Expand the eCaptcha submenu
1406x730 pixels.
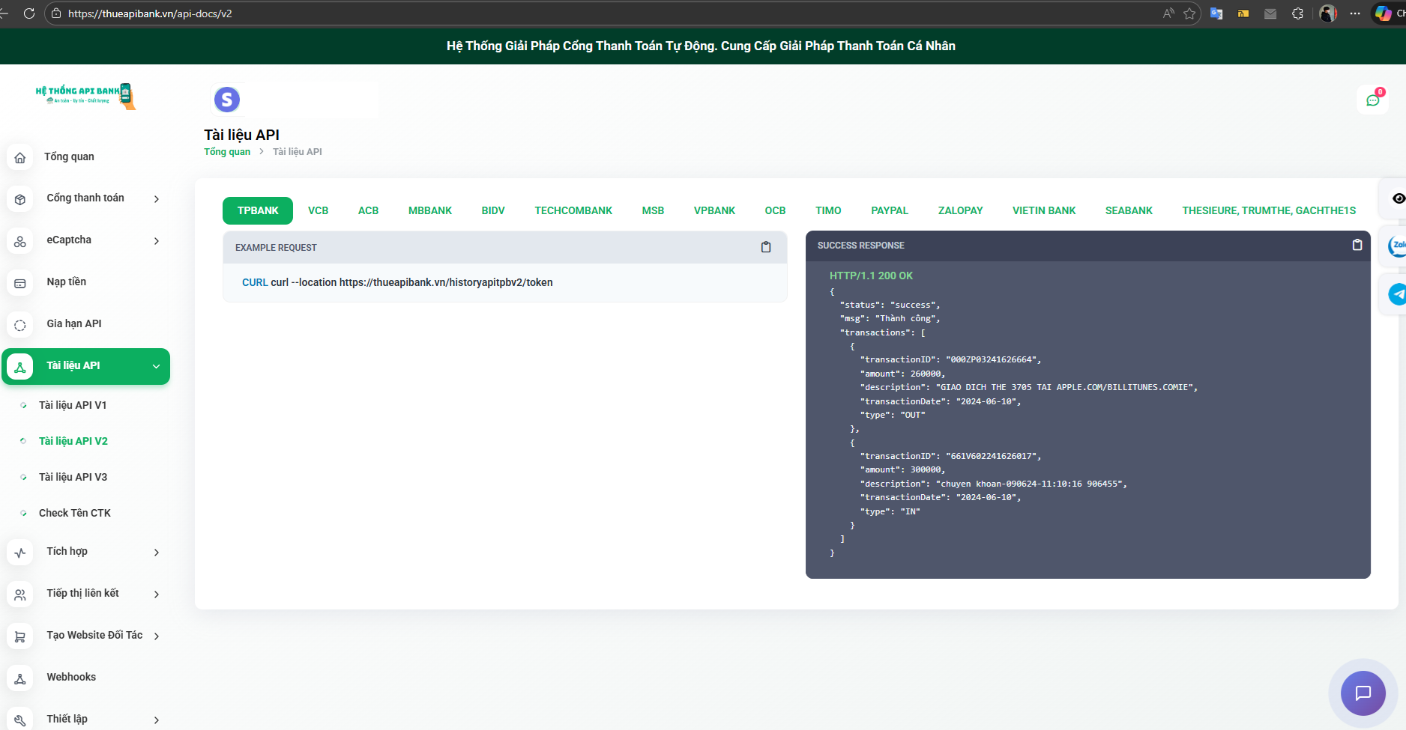(x=156, y=241)
